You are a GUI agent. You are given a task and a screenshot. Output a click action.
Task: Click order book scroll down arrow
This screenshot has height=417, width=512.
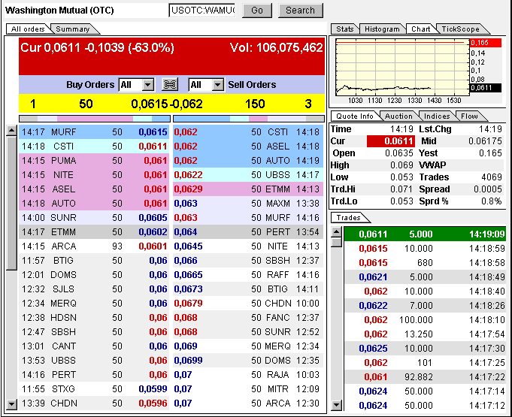pos(11,404)
